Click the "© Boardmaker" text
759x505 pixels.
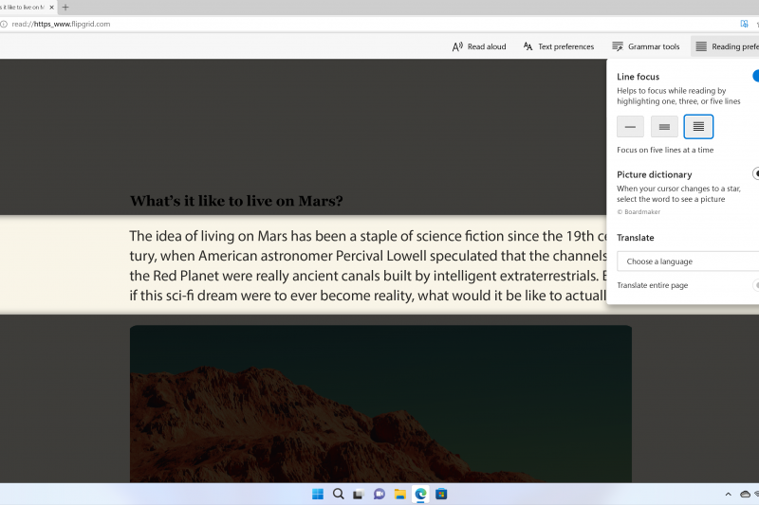click(639, 211)
